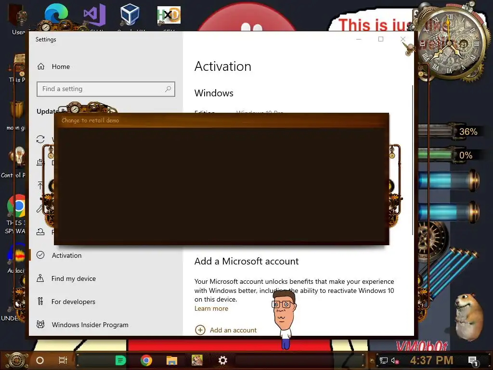Click Add an account
The image size is (493, 370).
point(234,330)
